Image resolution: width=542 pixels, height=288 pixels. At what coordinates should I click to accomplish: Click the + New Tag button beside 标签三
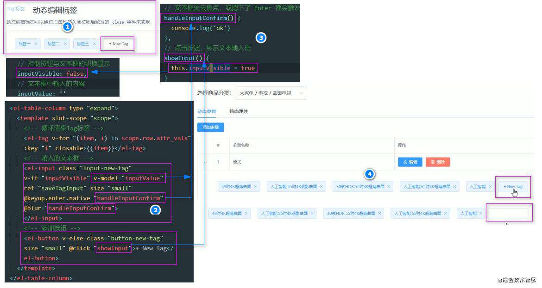click(x=118, y=44)
